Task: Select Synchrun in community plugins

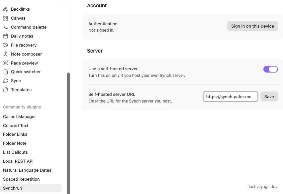Action: click(31, 188)
